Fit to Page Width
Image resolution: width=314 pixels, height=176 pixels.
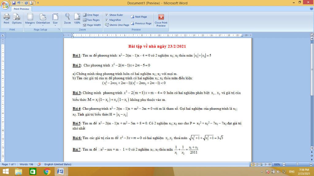pyautogui.click(x=92, y=25)
